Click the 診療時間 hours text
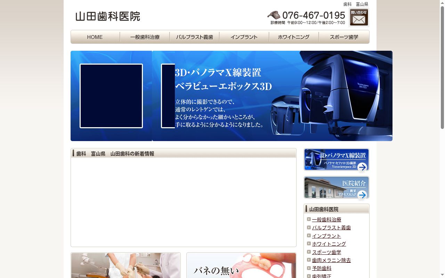The image size is (445, 278). [308, 23]
